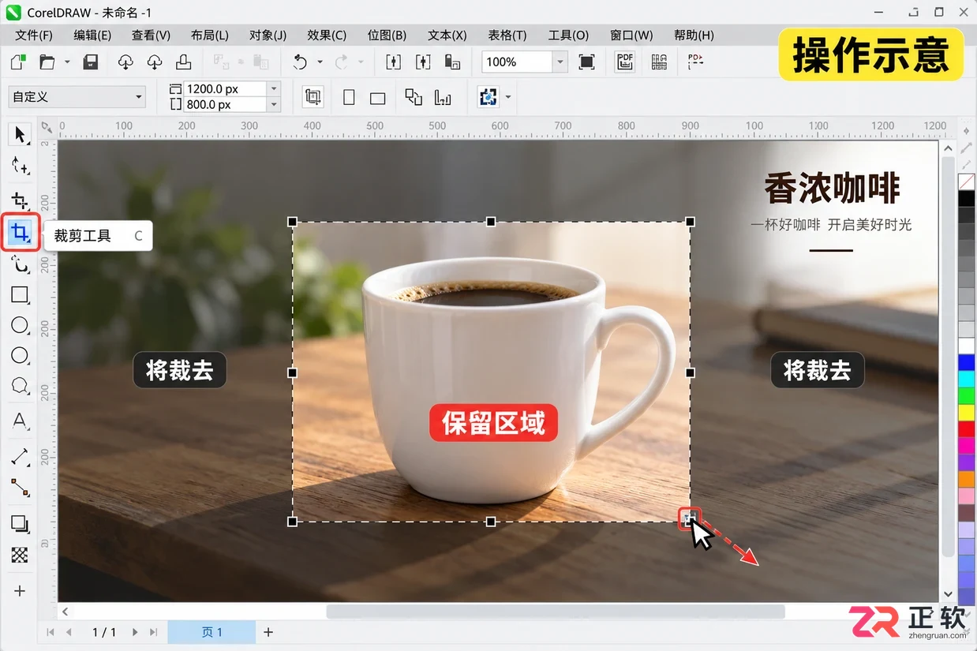Select the checkered Transparency tool

tap(20, 556)
